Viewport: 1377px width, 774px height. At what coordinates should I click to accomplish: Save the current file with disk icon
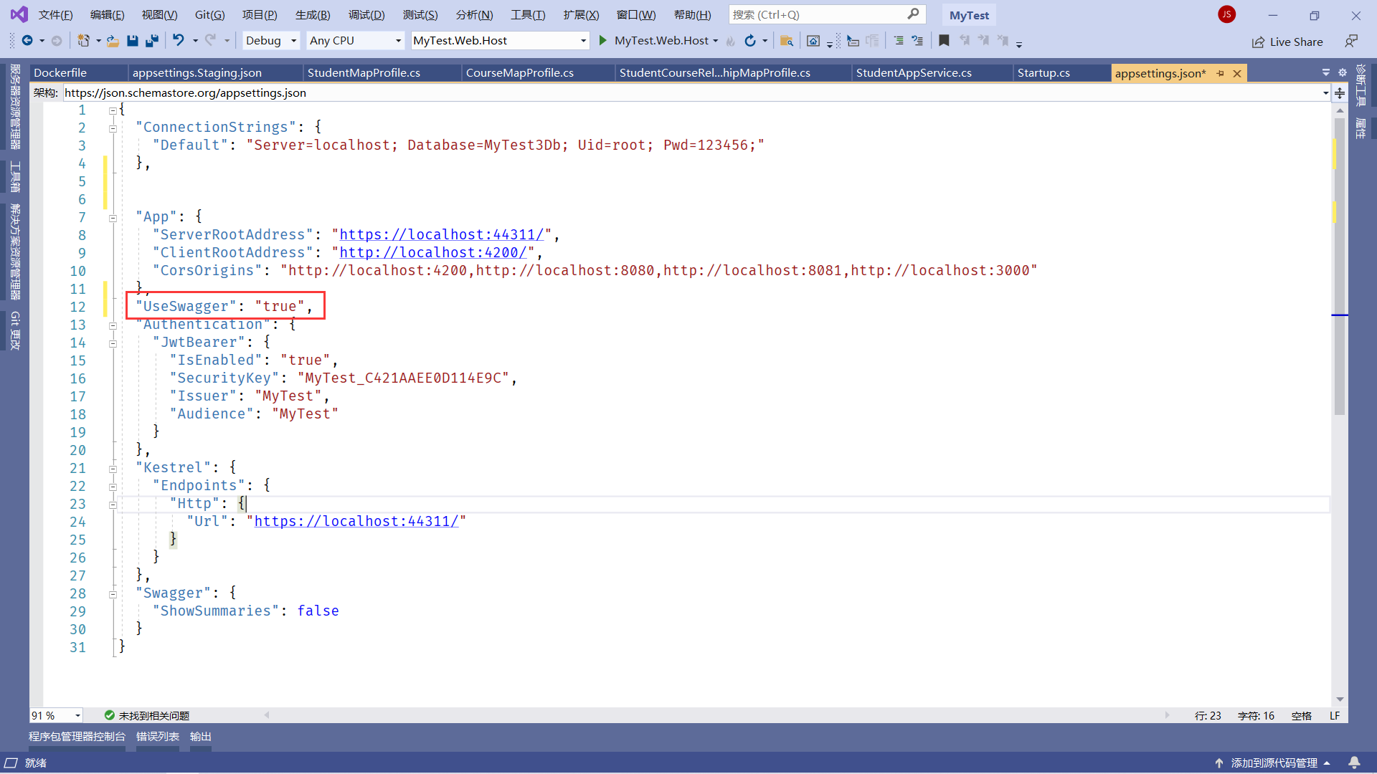pos(133,41)
